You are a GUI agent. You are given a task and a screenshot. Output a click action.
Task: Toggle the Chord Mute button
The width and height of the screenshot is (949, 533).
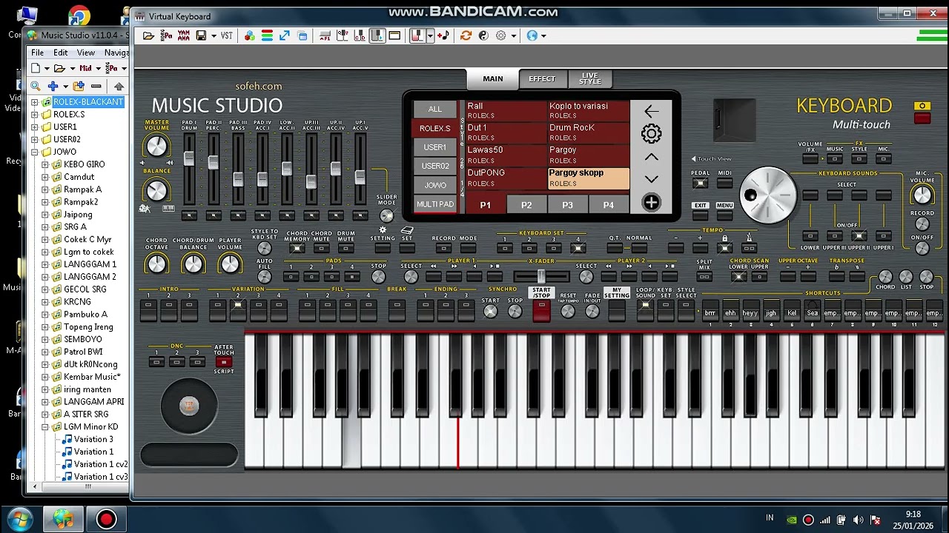[321, 248]
